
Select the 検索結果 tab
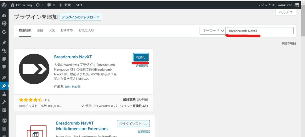25,30
